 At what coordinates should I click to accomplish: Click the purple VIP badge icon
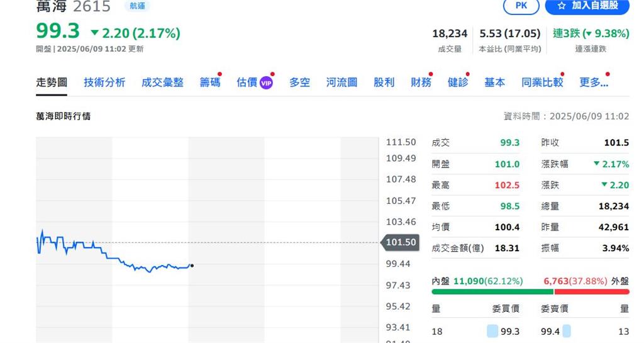click(266, 83)
